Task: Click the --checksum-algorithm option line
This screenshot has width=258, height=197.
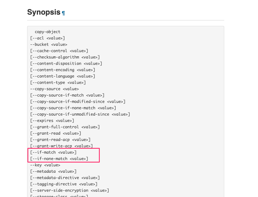Action: 65,57
